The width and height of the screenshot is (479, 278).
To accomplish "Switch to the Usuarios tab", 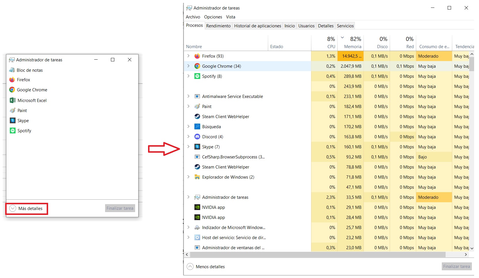I will [306, 26].
